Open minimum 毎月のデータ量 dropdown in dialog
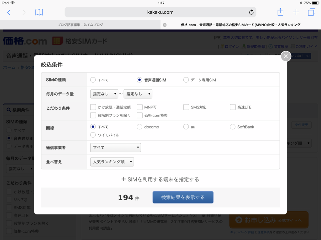 [104, 94]
